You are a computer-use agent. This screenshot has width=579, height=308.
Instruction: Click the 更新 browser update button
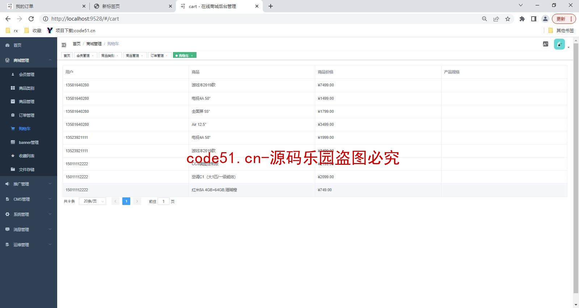click(x=563, y=19)
